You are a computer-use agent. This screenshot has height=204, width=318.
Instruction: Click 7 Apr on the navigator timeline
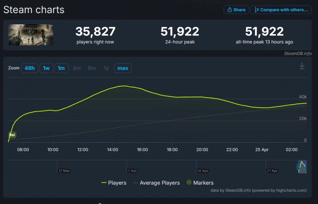(x=132, y=171)
